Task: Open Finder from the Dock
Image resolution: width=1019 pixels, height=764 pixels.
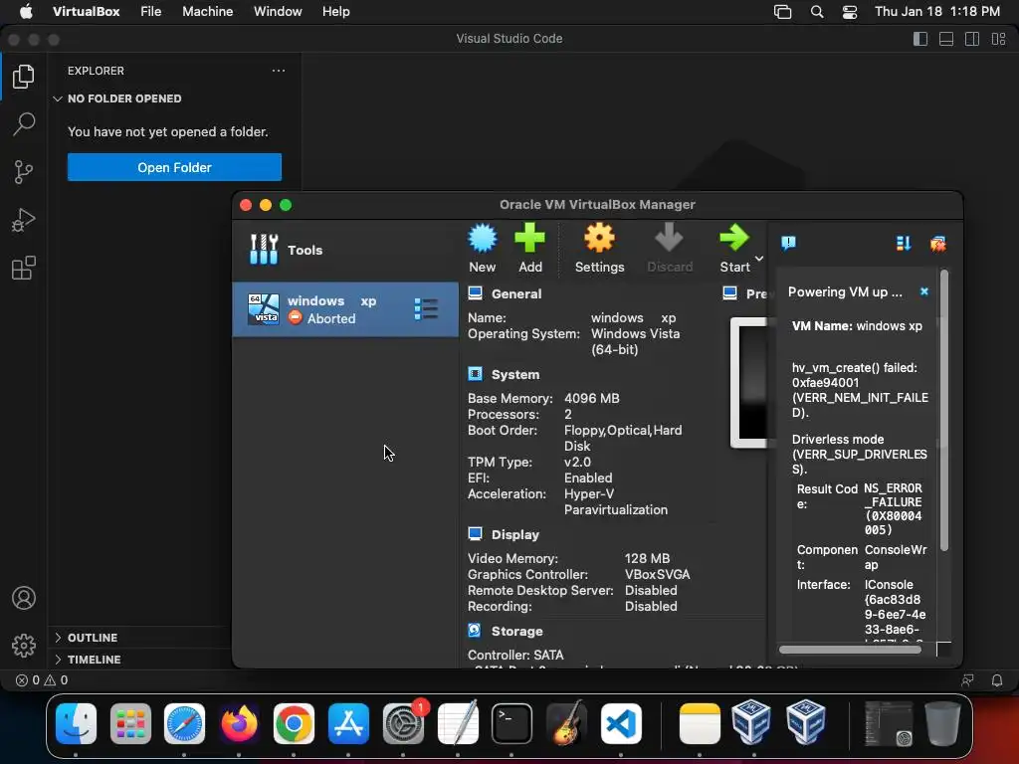Action: 76,723
